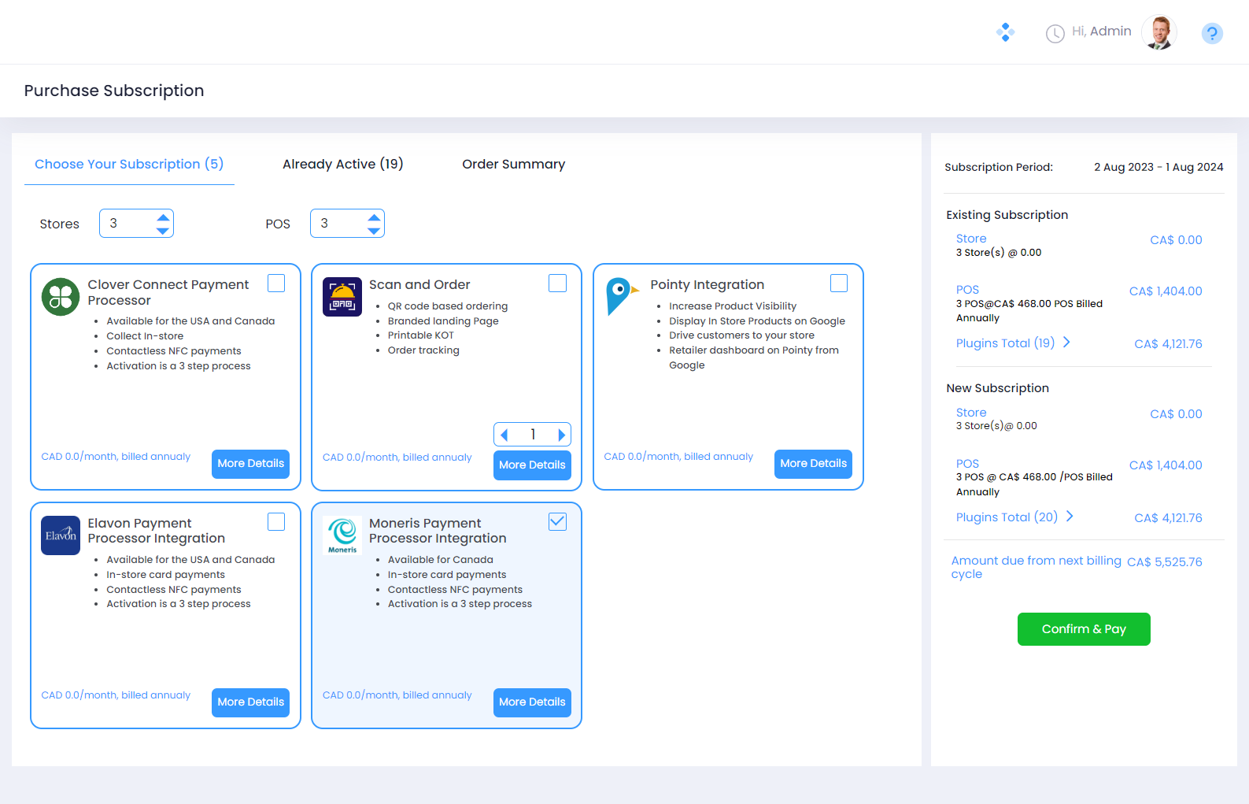Uncheck the Moneris Payment Processor checkbox

[x=557, y=521]
